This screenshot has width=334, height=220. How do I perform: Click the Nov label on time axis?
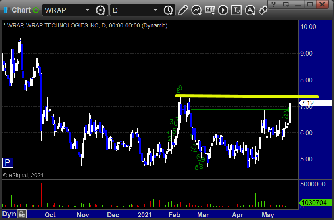click(83, 215)
